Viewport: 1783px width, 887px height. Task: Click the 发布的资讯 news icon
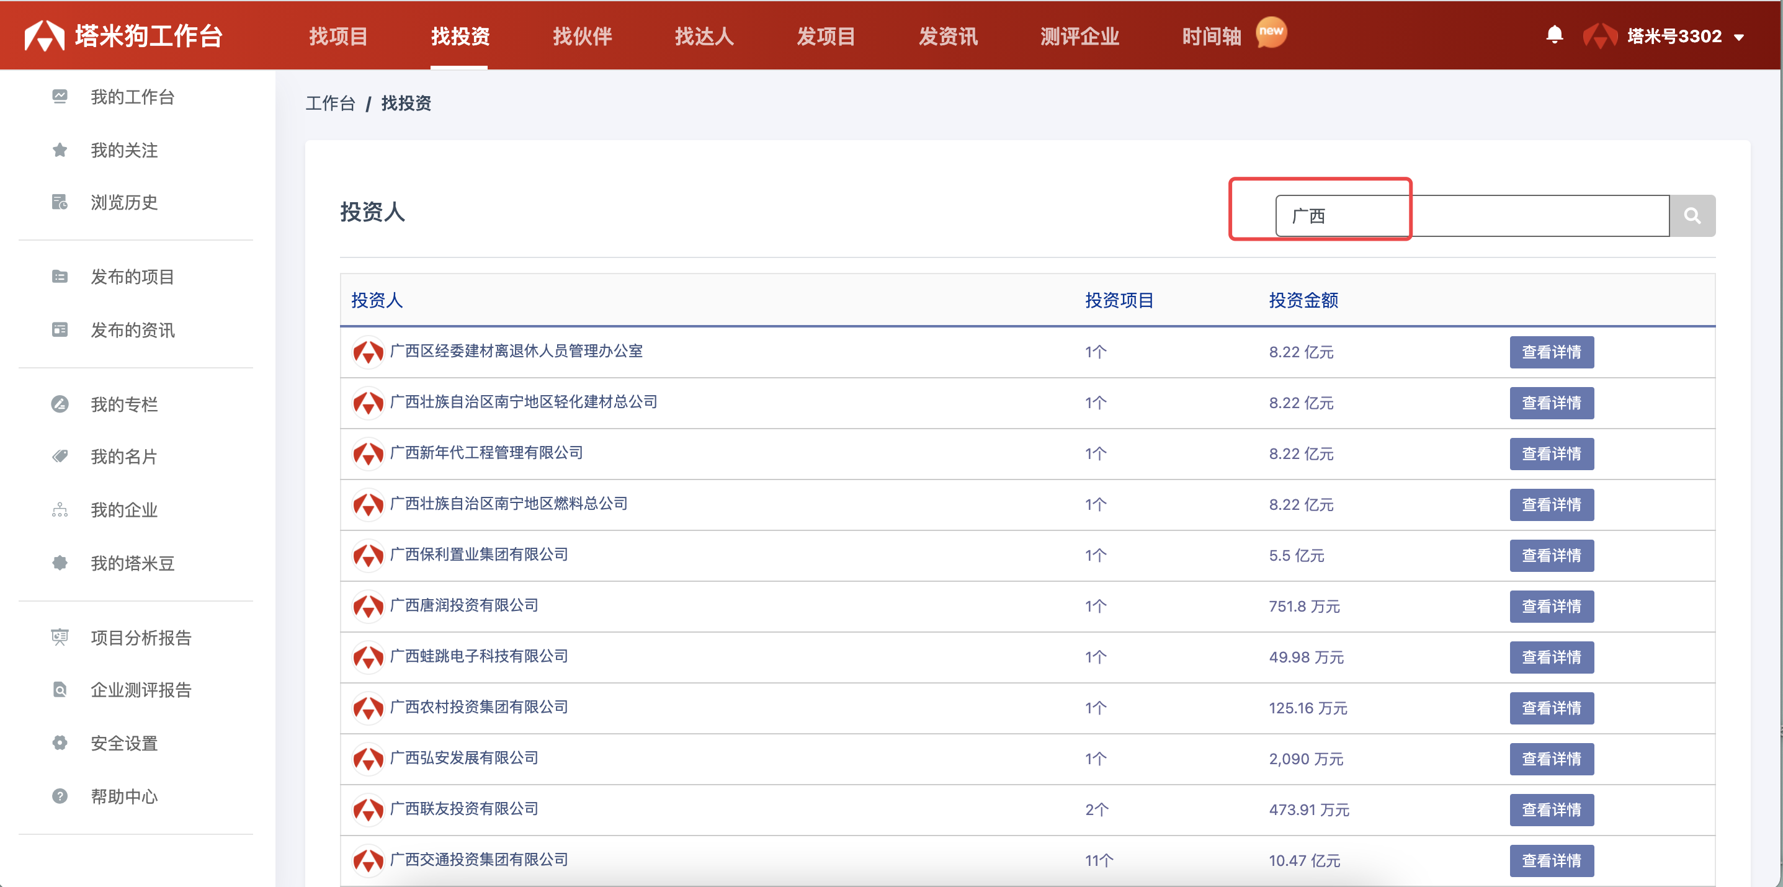tap(60, 330)
